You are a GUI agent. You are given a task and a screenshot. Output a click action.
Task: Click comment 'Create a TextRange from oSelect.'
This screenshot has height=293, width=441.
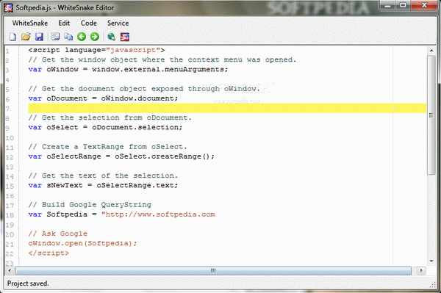(x=107, y=147)
